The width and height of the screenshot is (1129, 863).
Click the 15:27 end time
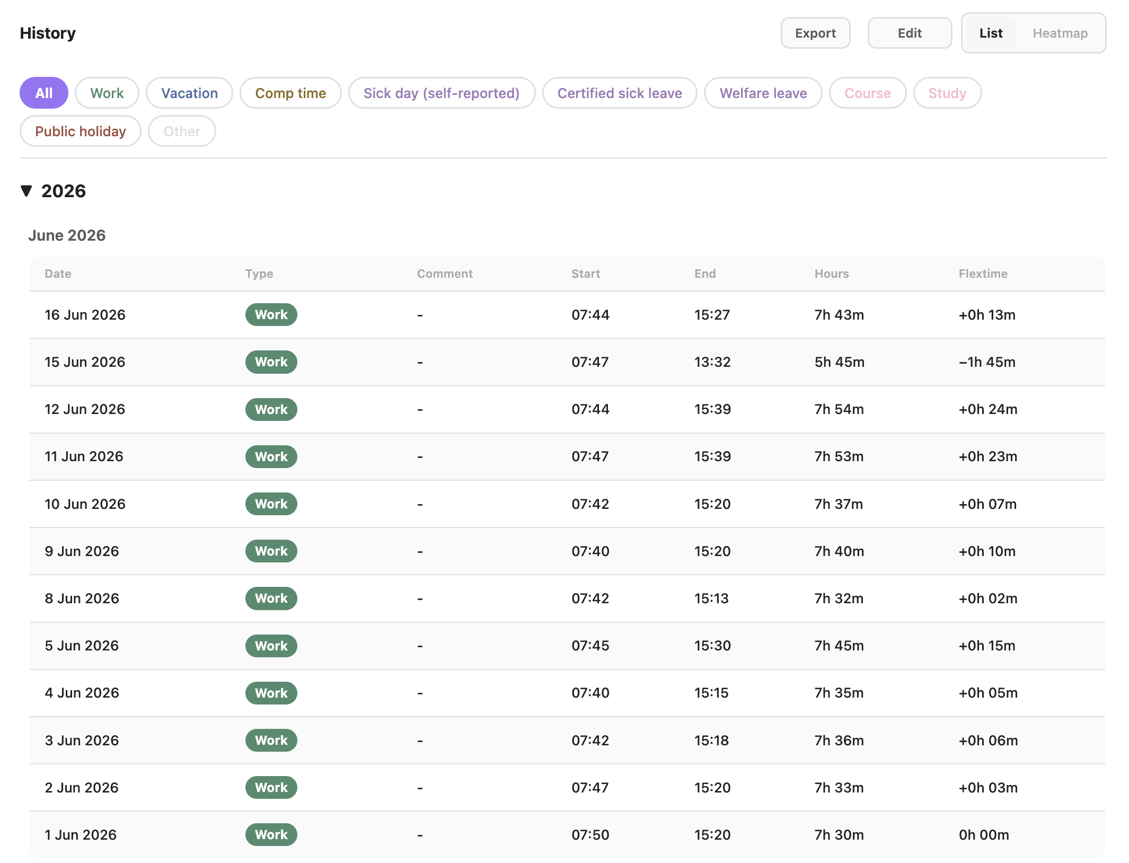[712, 315]
